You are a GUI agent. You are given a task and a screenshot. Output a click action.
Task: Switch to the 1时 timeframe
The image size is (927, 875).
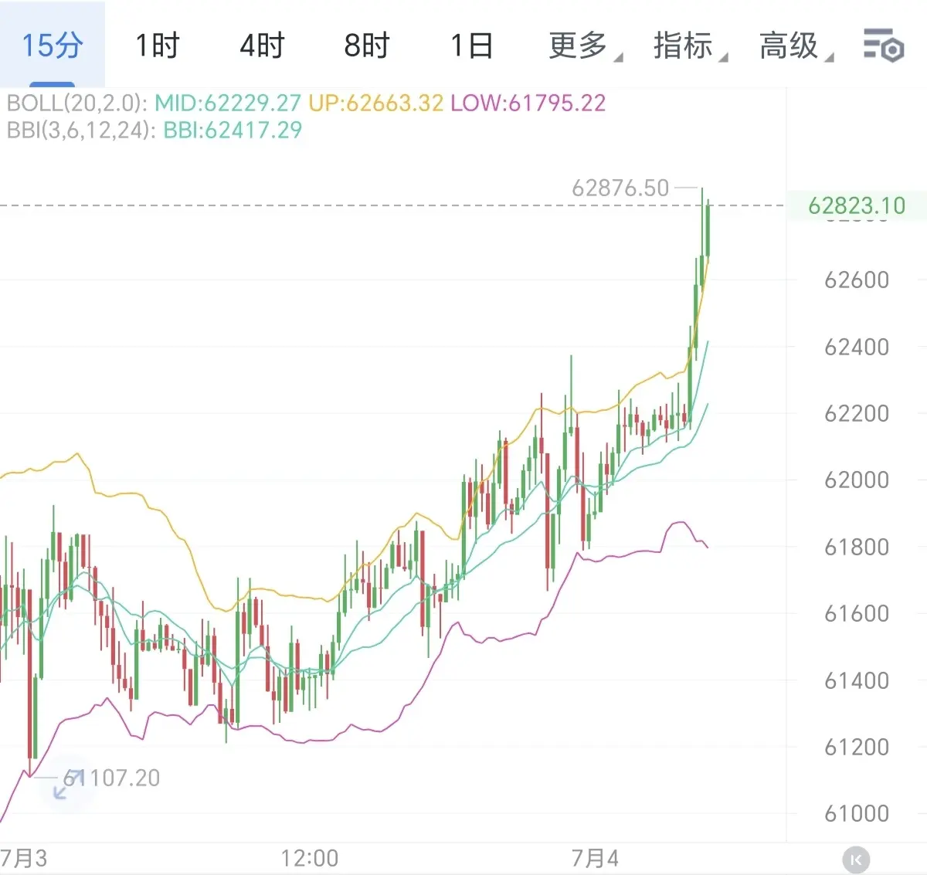point(158,46)
